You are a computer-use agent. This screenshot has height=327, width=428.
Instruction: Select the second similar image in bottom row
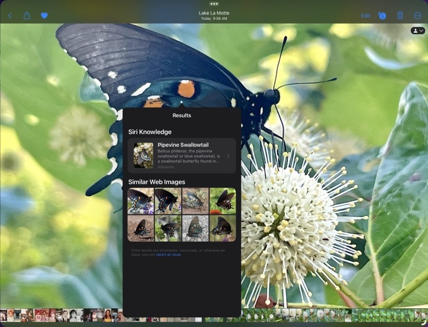pos(168,228)
